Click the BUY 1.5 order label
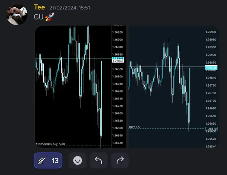This screenshot has width=227, height=175. point(134,127)
